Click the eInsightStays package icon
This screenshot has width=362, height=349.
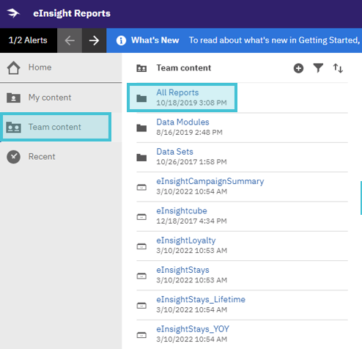point(141,276)
